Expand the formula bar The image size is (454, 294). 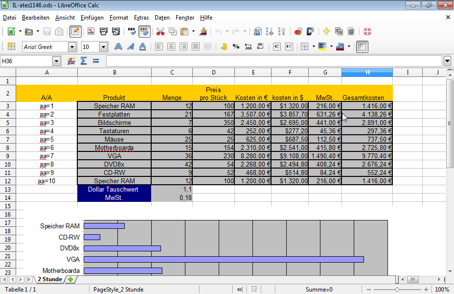point(447,61)
